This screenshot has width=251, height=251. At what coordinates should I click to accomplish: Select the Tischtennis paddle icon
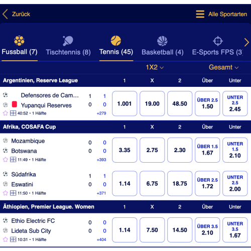click(x=68, y=41)
